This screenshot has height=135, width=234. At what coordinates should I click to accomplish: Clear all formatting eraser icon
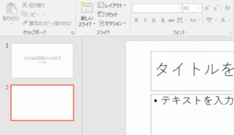(228, 8)
